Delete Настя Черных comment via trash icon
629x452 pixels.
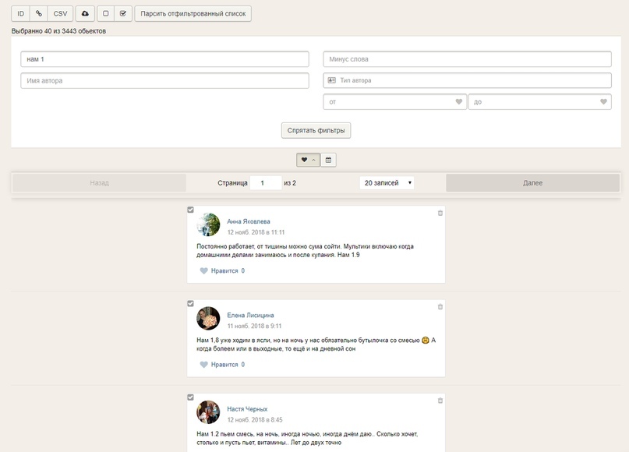point(440,401)
